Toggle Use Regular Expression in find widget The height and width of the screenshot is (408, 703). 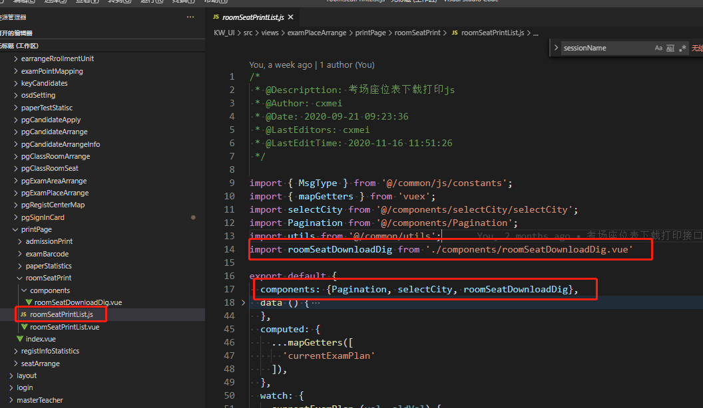click(x=682, y=48)
